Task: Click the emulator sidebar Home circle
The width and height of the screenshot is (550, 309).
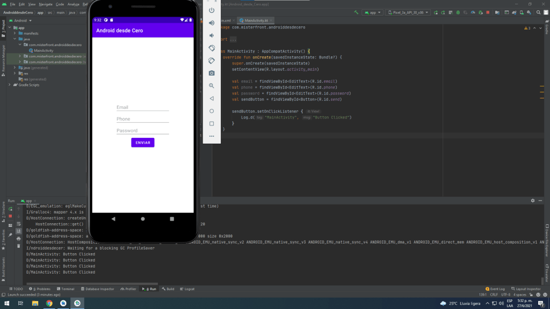Action: (212, 111)
